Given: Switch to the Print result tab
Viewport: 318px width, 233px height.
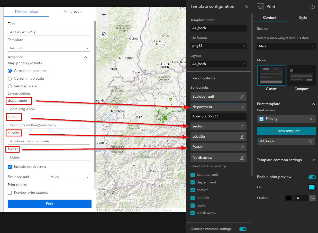Looking at the screenshot, I should (72, 12).
